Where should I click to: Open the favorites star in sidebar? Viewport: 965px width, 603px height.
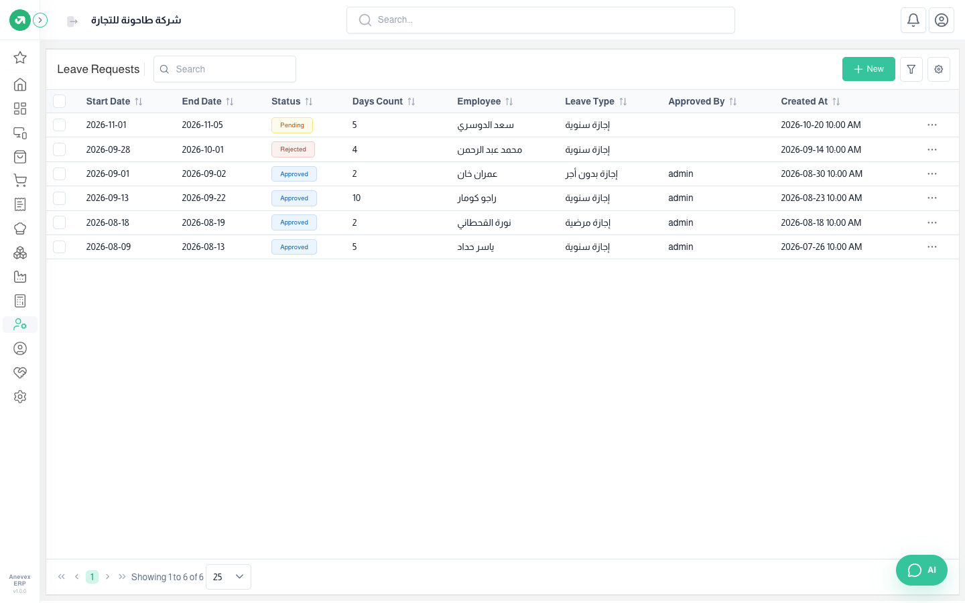[20, 58]
